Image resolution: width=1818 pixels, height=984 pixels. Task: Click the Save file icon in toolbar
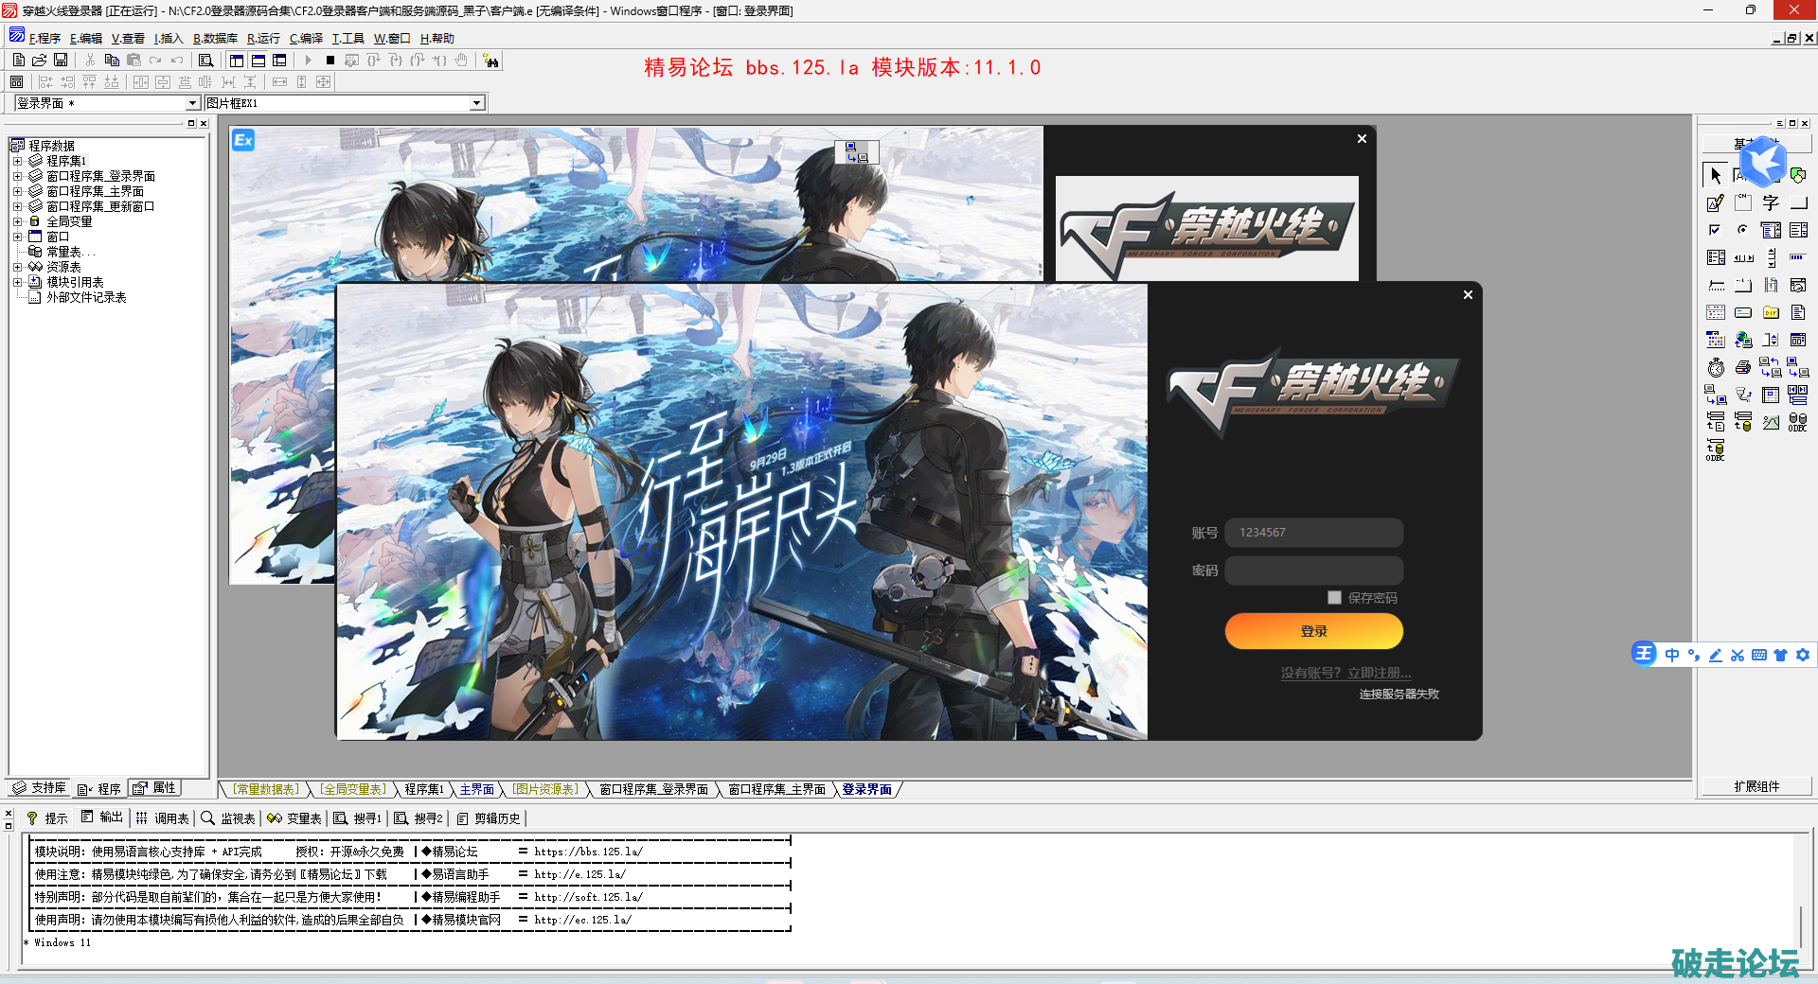(61, 60)
